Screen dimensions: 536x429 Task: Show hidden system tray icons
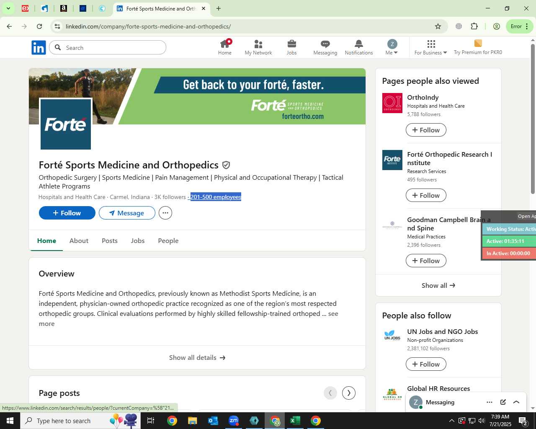click(x=451, y=421)
